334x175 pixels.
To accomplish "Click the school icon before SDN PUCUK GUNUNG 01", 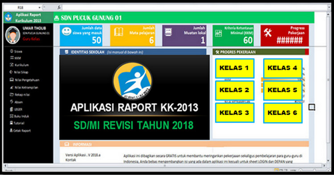I will click(57, 18).
